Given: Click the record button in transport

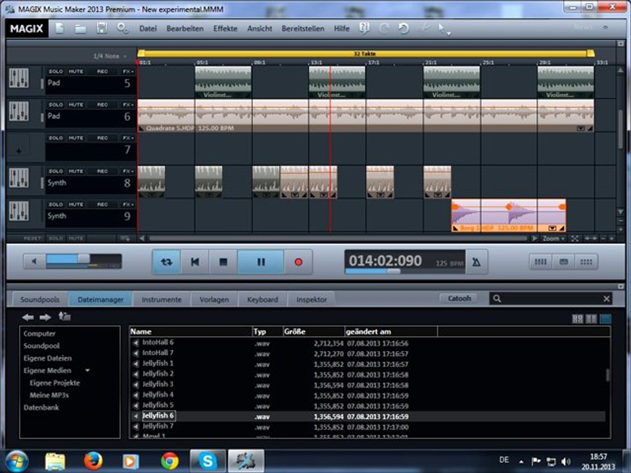Looking at the screenshot, I should point(298,261).
